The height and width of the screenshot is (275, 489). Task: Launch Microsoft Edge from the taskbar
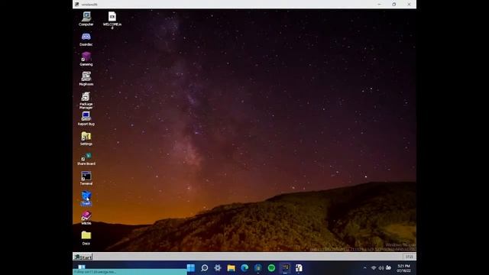point(244,268)
